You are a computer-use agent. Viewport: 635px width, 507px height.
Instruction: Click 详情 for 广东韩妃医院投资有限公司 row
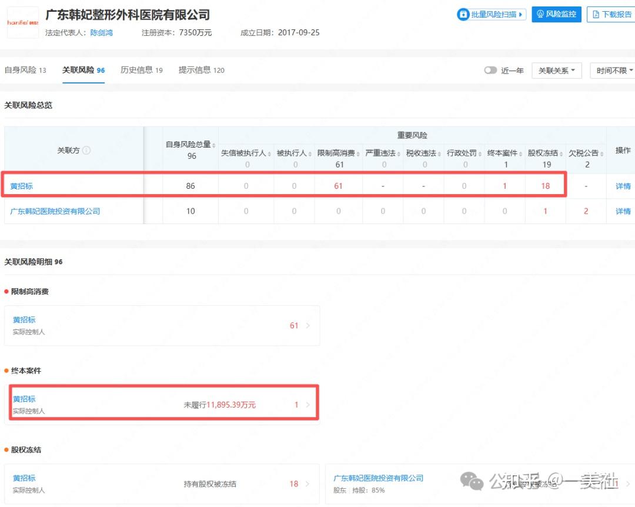coord(623,211)
